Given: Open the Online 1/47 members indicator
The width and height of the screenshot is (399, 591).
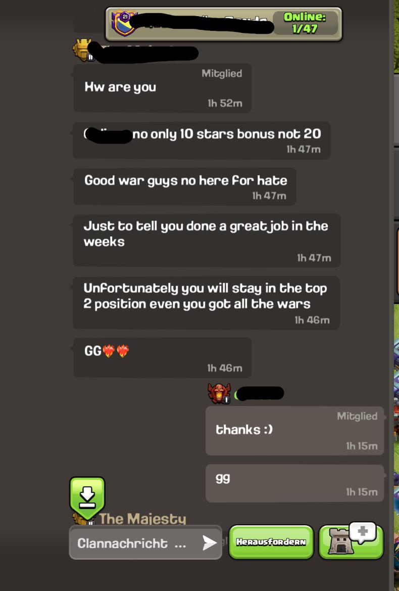Looking at the screenshot, I should coord(305,23).
